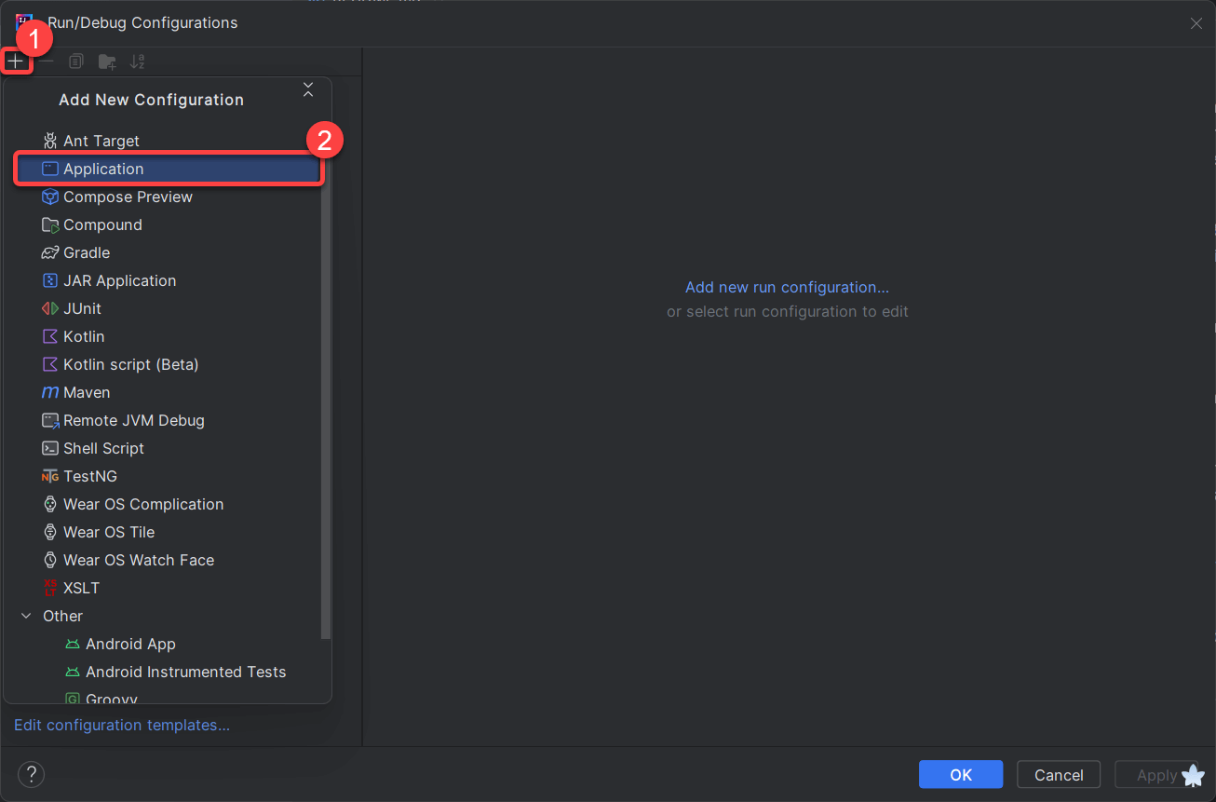Click the XSLT red icon

click(50, 588)
